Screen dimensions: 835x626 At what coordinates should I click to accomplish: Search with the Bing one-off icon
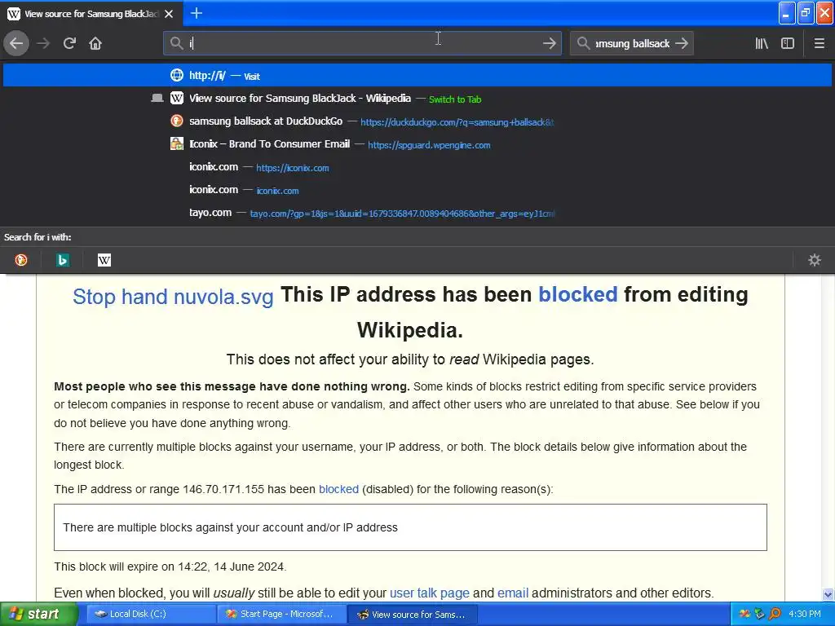tap(63, 260)
